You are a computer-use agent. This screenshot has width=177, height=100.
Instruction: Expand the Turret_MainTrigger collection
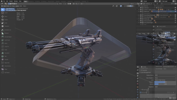(x=139, y=22)
